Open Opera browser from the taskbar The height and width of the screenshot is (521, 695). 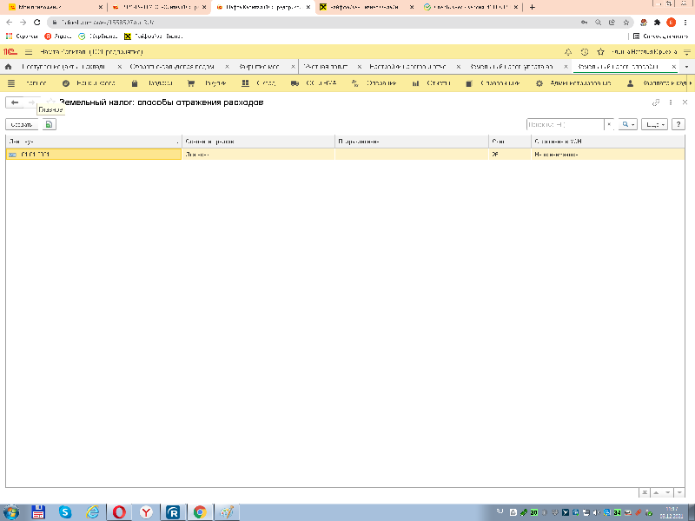(119, 512)
